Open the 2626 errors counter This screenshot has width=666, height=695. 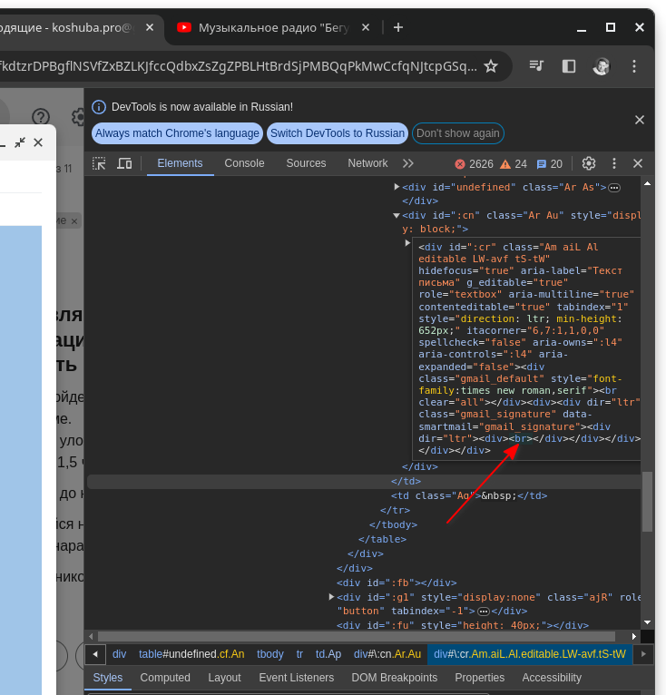[474, 164]
